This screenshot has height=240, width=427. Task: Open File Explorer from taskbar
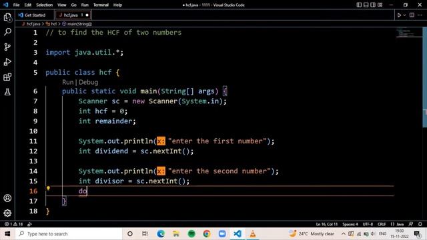(x=176, y=234)
